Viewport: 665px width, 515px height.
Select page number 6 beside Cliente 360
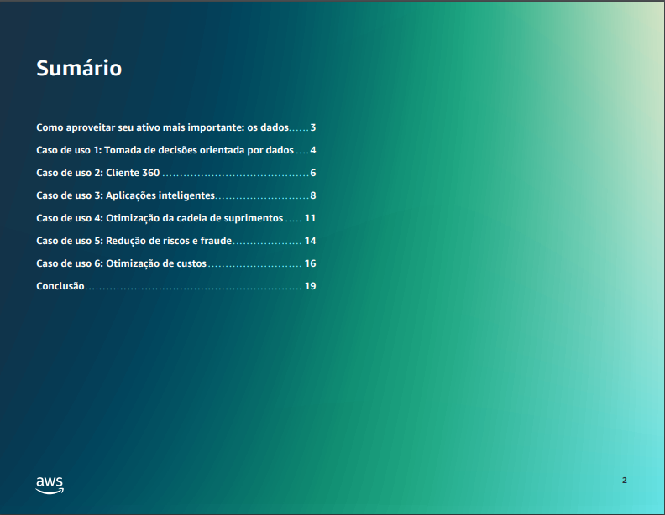coord(312,174)
